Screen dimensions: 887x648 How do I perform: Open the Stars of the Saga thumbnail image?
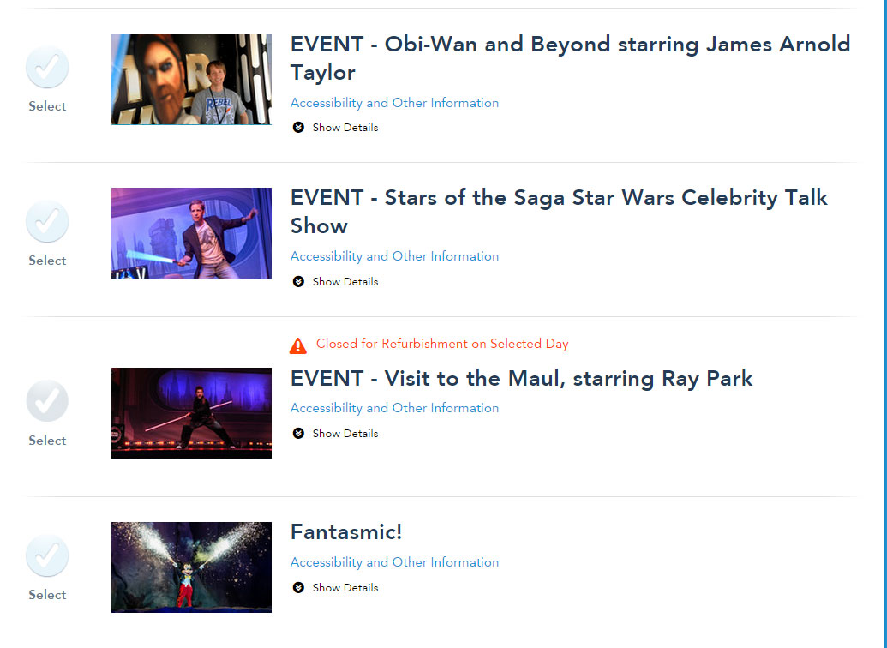pos(191,233)
